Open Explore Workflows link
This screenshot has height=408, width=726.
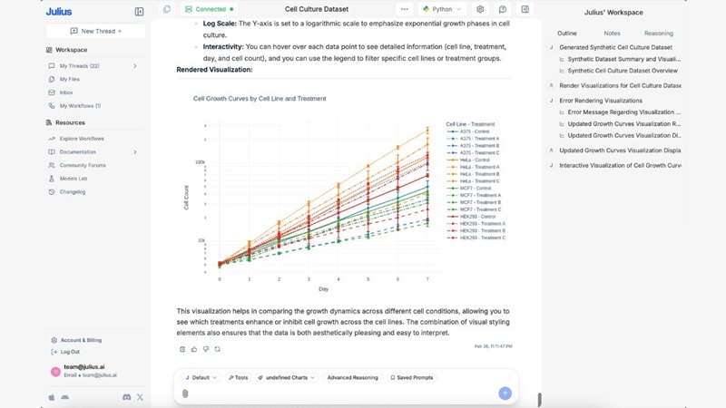click(82, 139)
